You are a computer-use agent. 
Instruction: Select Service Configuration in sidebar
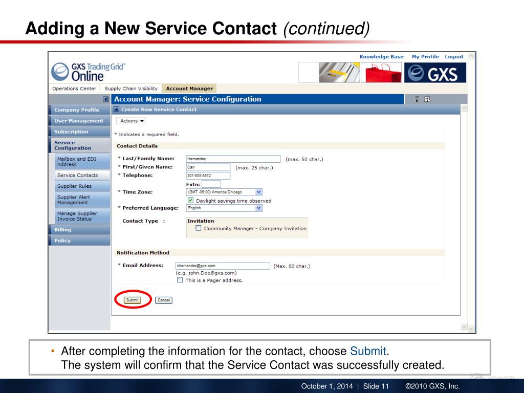[79, 145]
